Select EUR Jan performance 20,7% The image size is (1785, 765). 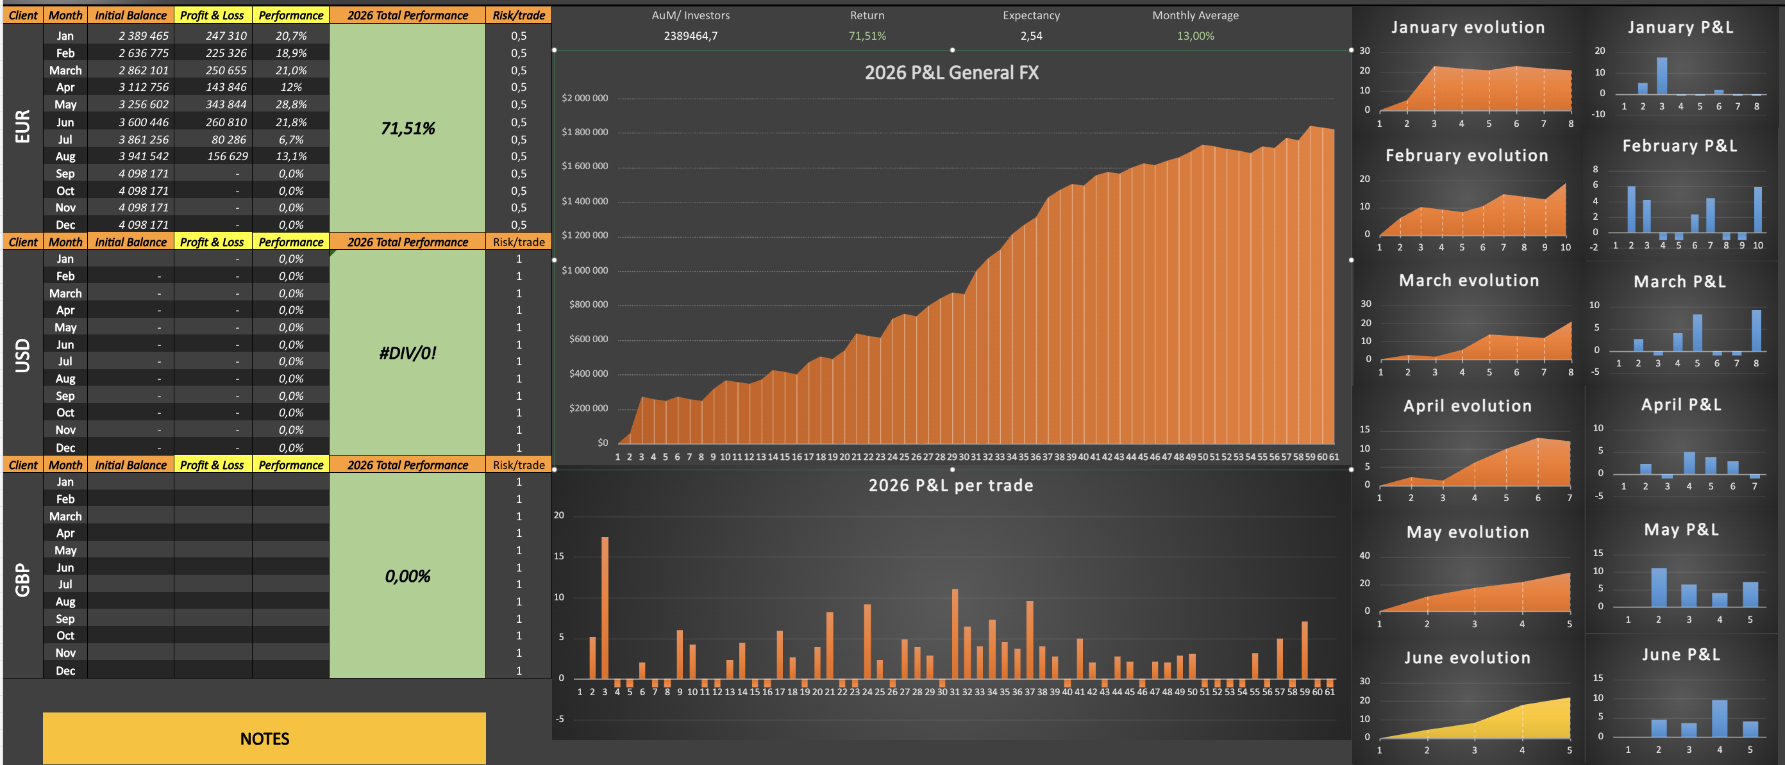pyautogui.click(x=291, y=35)
